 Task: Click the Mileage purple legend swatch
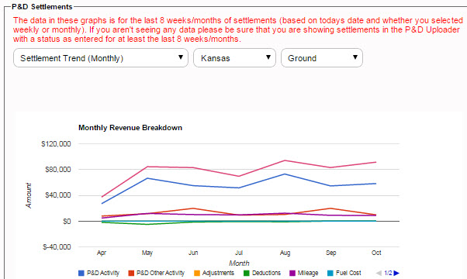[x=292, y=273]
